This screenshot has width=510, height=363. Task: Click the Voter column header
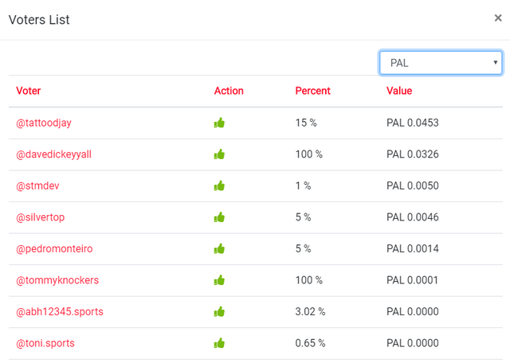[29, 91]
